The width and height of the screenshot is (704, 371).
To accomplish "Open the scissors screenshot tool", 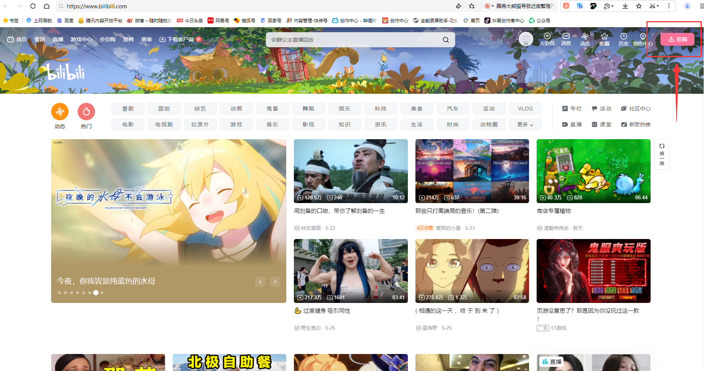I will pyautogui.click(x=652, y=6).
